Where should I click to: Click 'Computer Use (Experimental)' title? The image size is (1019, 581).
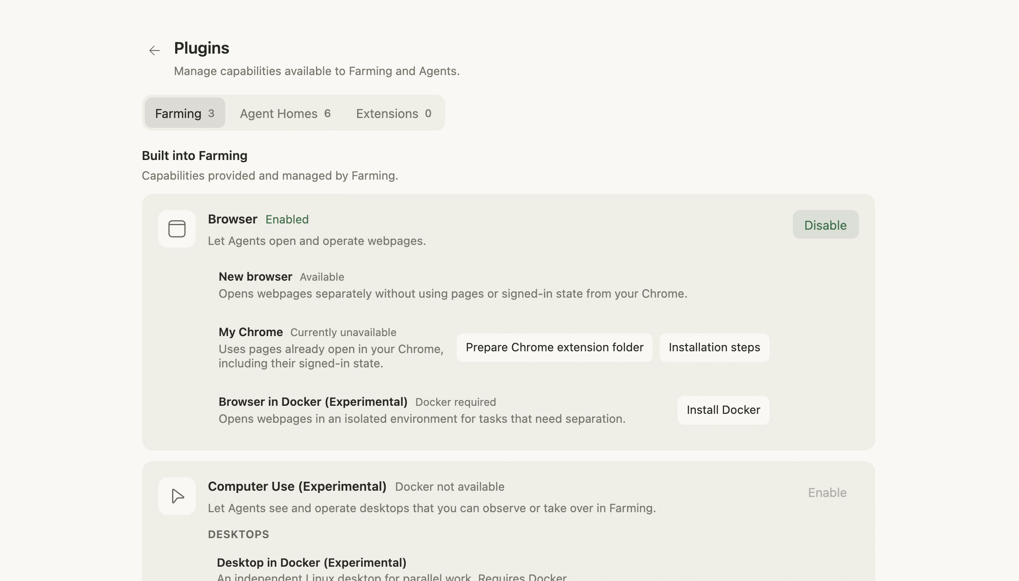(297, 486)
